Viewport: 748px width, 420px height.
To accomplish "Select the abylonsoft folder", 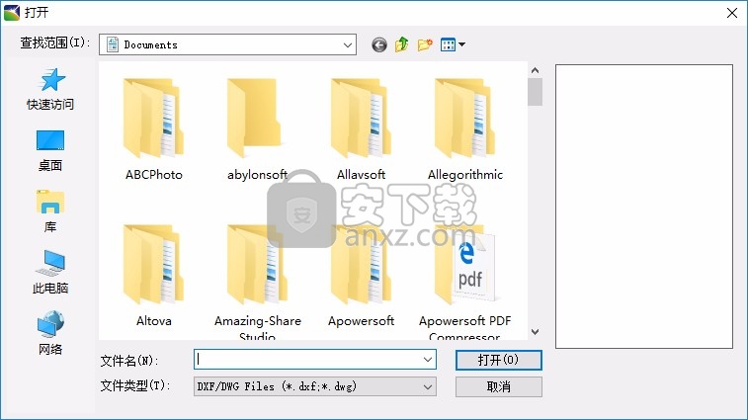I will (x=256, y=124).
